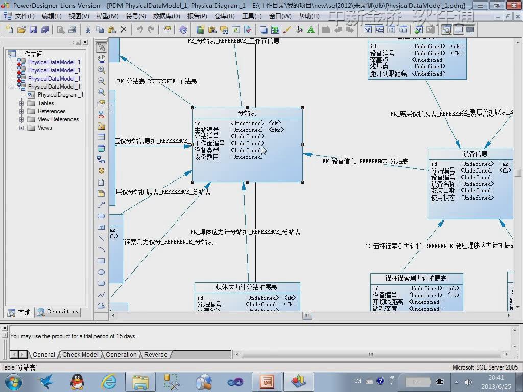This screenshot has width=523, height=392.
Task: Click the New file toolbar icon
Action: 10,30
